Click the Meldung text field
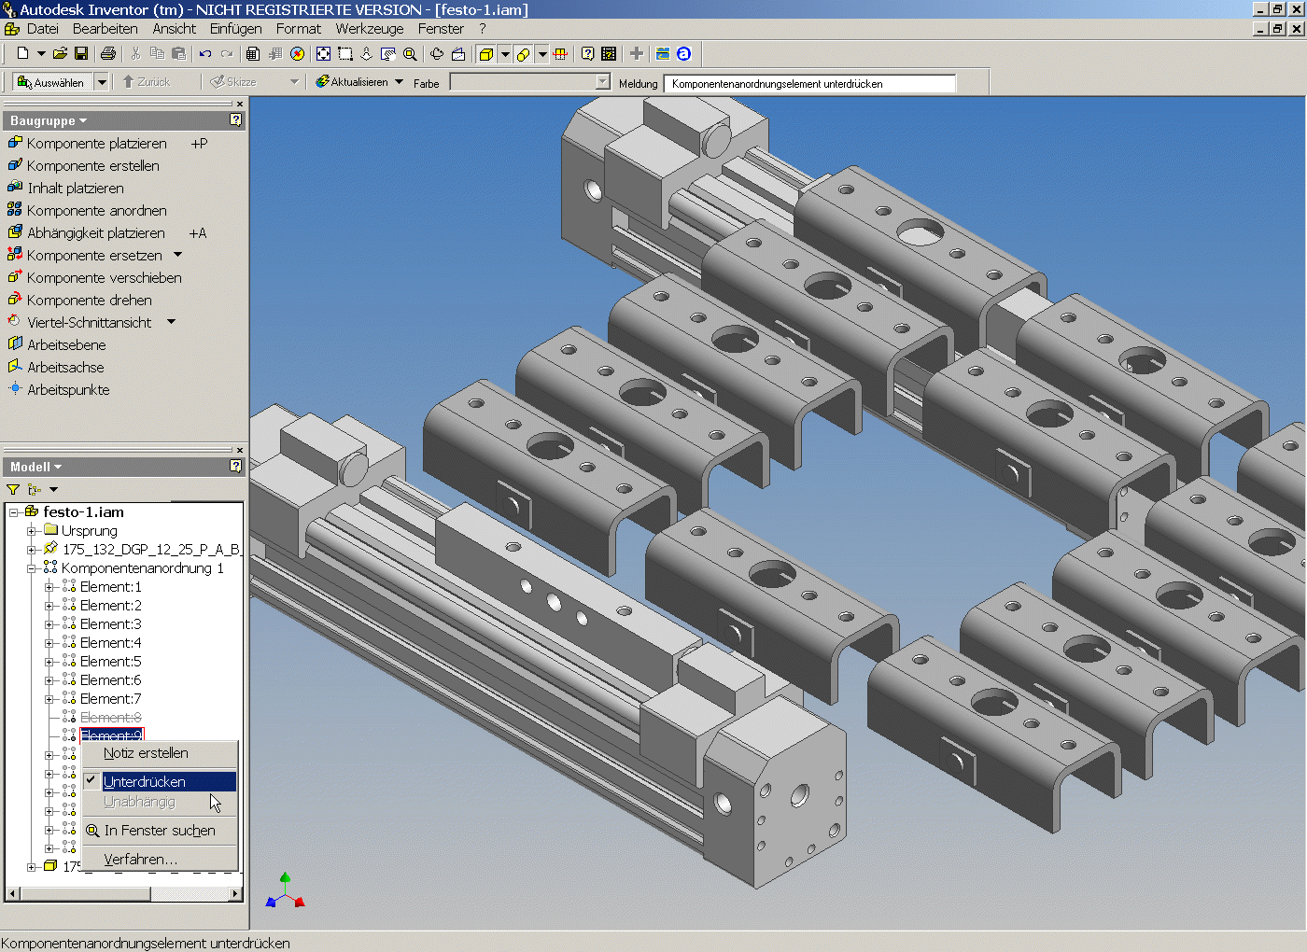This screenshot has width=1307, height=952. [808, 84]
